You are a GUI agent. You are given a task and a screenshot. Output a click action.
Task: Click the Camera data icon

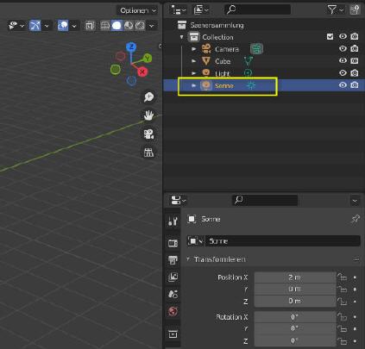pos(256,49)
